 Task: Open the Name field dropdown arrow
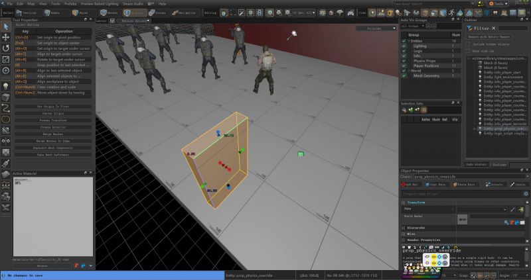[505, 210]
